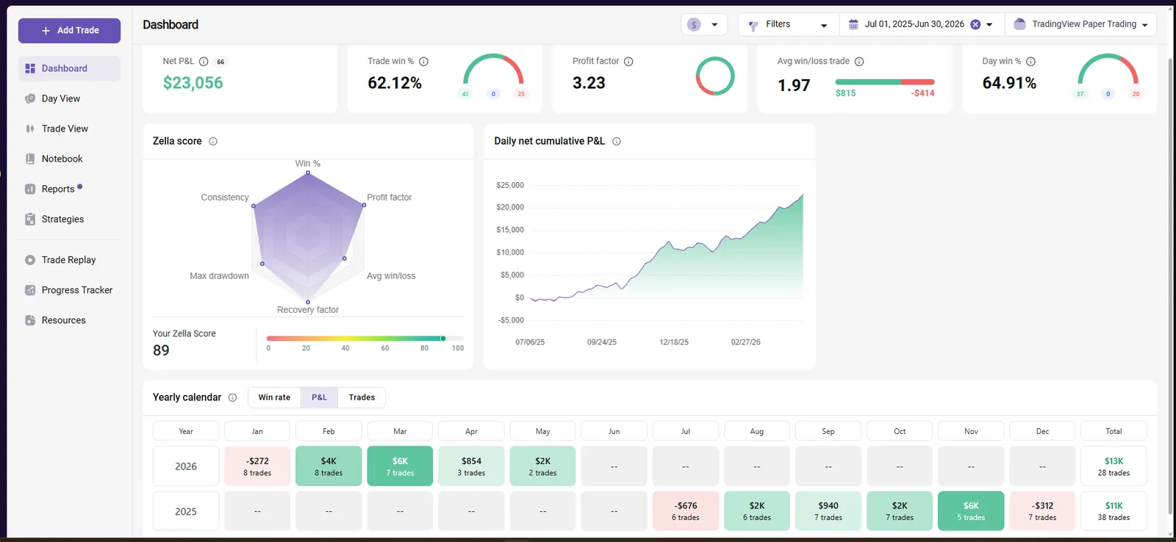Click the Notebook book icon
This screenshot has height=542, width=1176.
point(30,159)
